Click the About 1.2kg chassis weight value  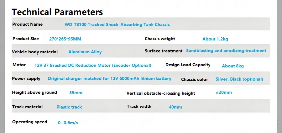215,39
